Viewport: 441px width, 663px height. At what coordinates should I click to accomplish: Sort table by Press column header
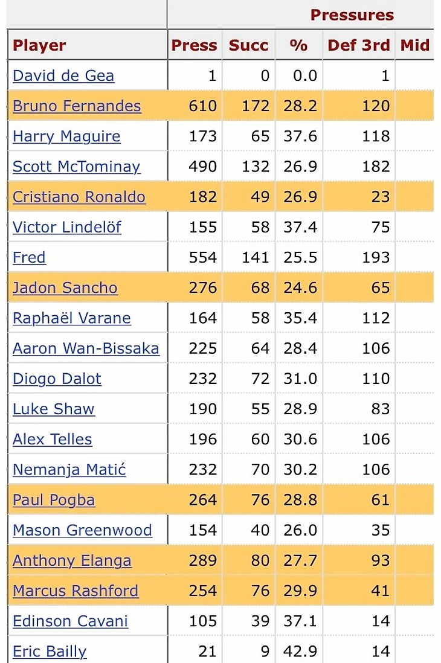pyautogui.click(x=195, y=45)
